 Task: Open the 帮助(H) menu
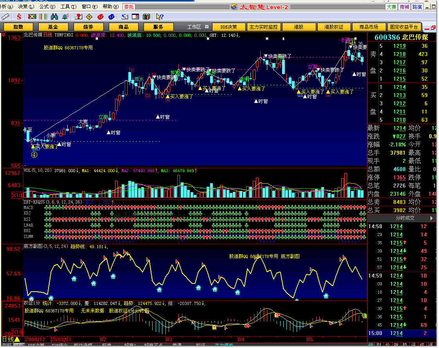(111, 7)
